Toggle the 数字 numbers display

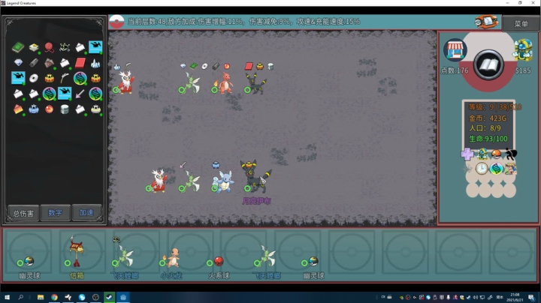[55, 213]
